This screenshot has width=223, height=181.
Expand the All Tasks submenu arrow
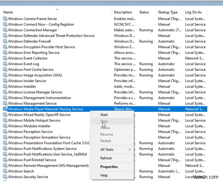point(130,149)
